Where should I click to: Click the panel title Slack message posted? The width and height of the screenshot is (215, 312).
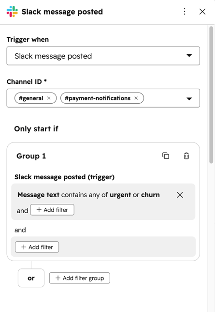point(62,12)
